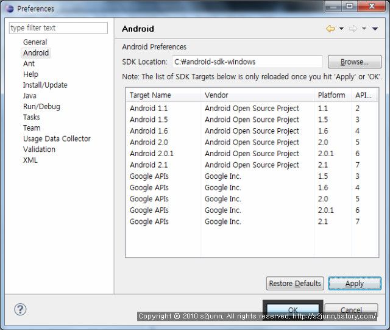
Task: Select Google APIs row with platform 2.0
Action: click(252, 199)
